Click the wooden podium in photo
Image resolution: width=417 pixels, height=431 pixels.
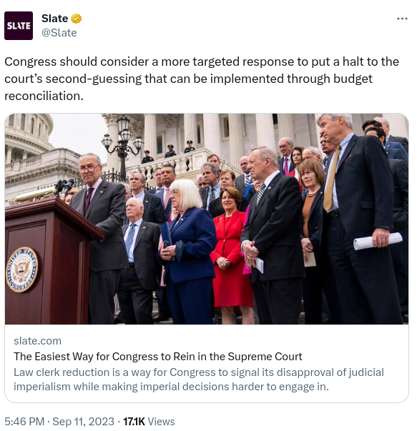tap(49, 261)
